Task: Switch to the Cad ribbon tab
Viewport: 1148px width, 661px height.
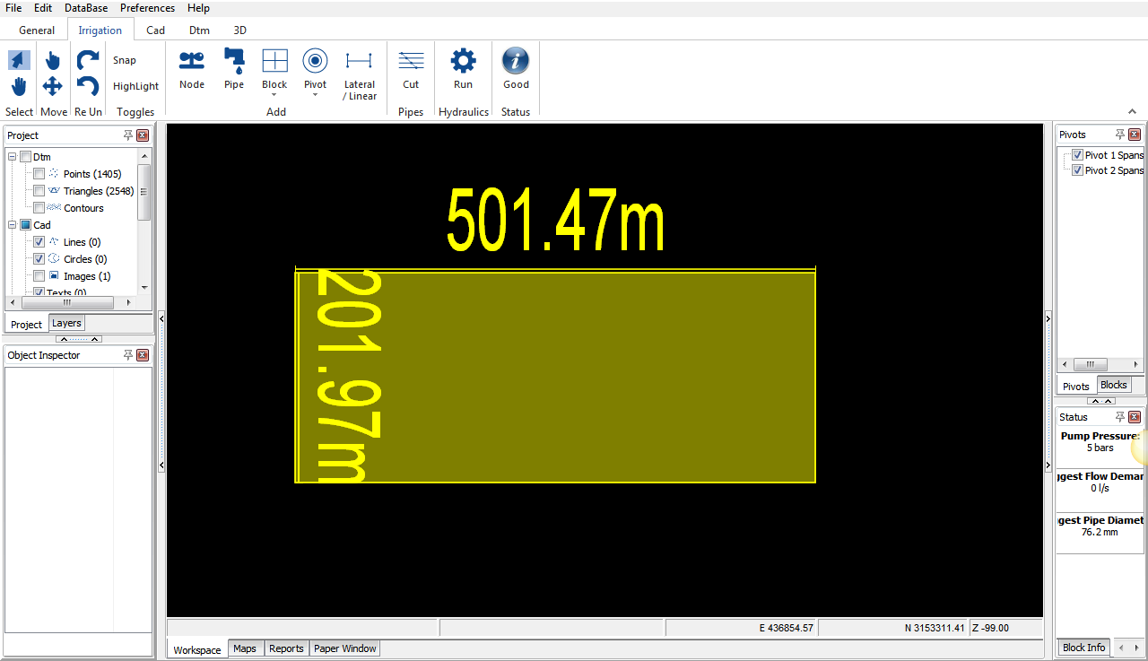Action: tap(155, 30)
